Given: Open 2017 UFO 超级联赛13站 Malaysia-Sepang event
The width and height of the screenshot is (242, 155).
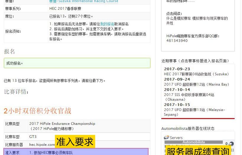Looking at the screenshot, I should click(194, 112).
